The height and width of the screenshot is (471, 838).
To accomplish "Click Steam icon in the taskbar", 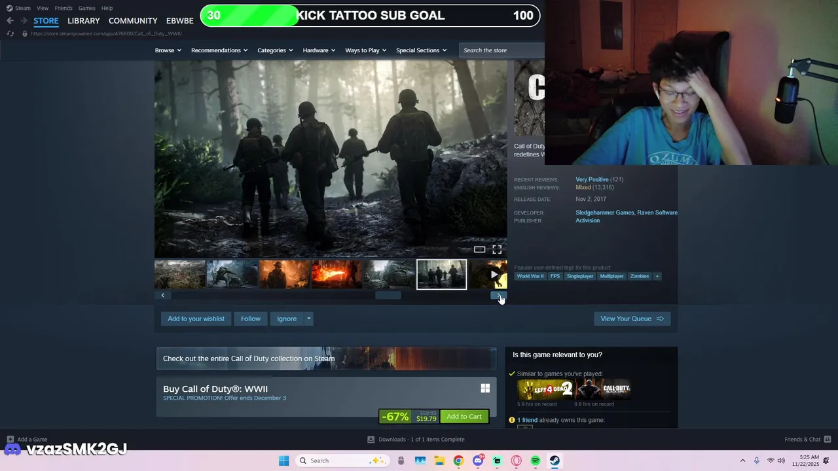I will coord(555,461).
